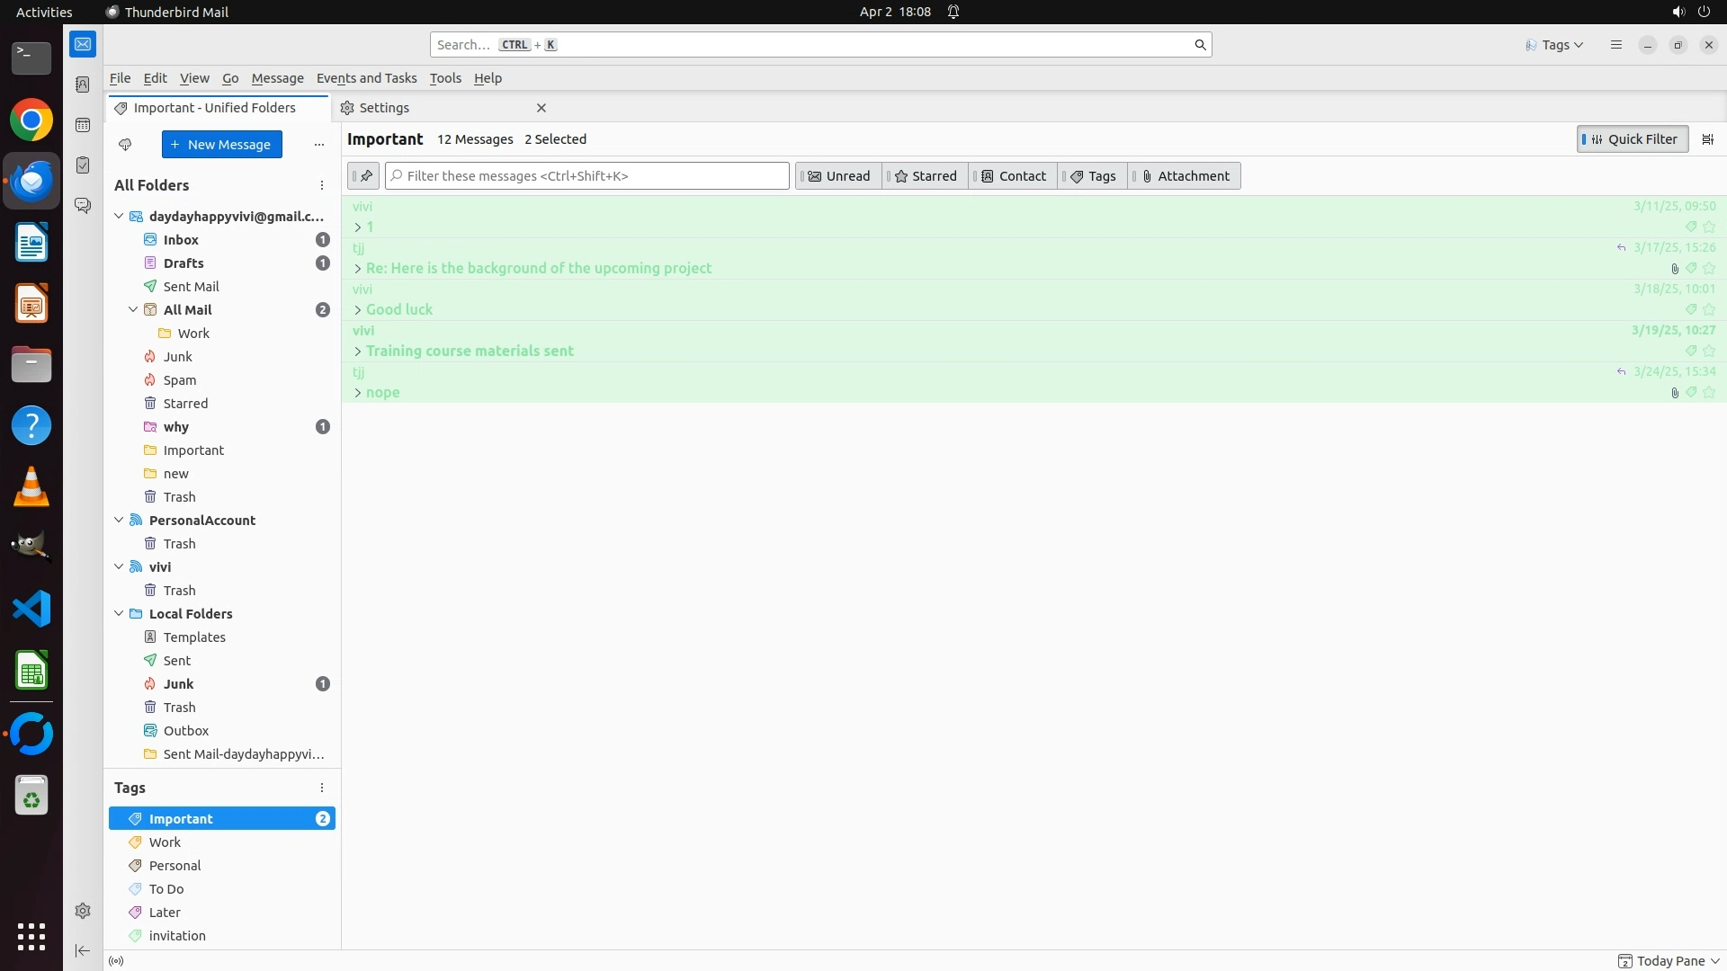Open the Events and Tasks menu
The height and width of the screenshot is (971, 1727).
point(366,78)
